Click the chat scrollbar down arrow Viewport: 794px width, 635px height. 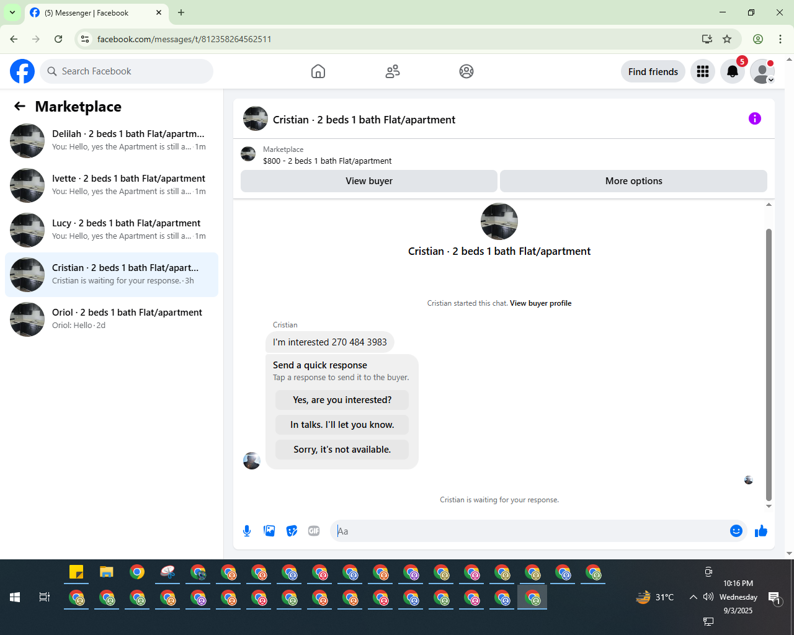(x=769, y=506)
